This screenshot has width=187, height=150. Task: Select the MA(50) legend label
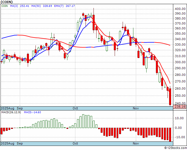pyautogui.click(x=36, y=6)
